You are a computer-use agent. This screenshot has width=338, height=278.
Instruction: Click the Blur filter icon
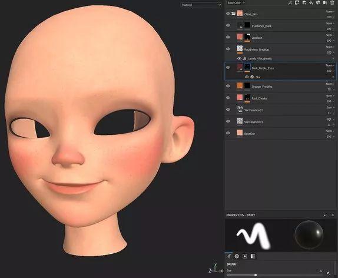click(x=252, y=77)
